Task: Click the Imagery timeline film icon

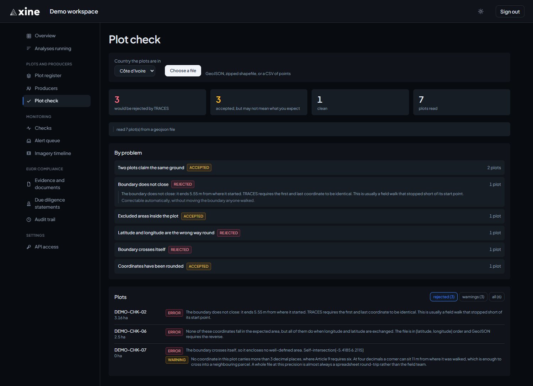Action: pos(29,154)
